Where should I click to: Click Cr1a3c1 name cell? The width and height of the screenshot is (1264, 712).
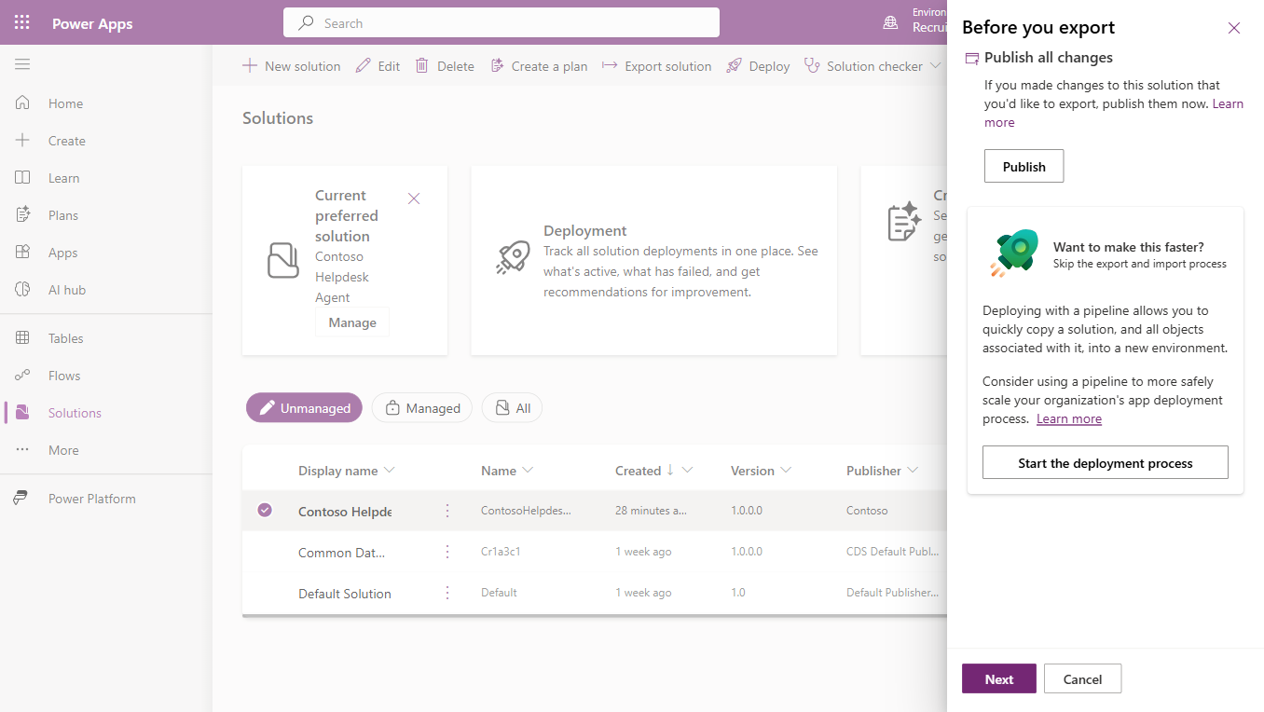pos(501,552)
